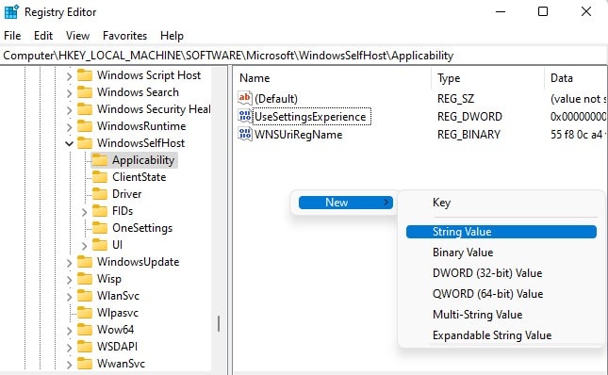Select the ClientState key label
The height and width of the screenshot is (375, 608).
click(x=140, y=177)
